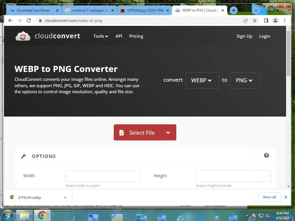Screen dimensions: 295x221
Task: Open a new tab with the plus button
Action: (x=233, y=10)
